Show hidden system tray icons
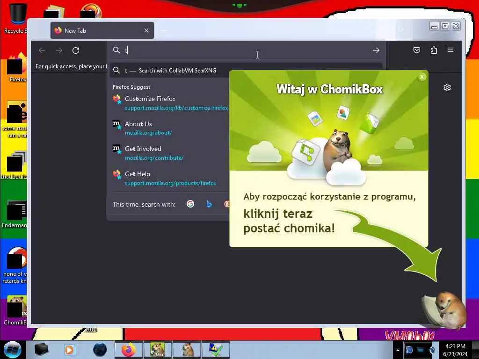 tap(398, 350)
